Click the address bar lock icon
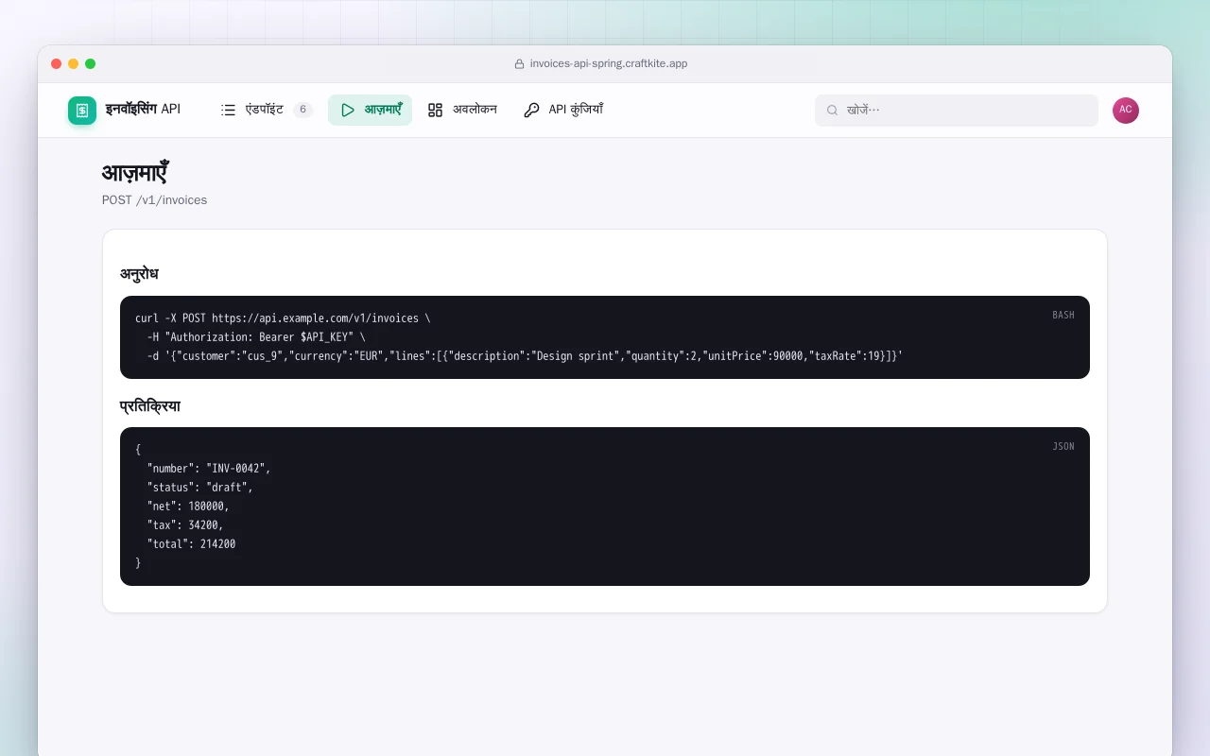 519,64
